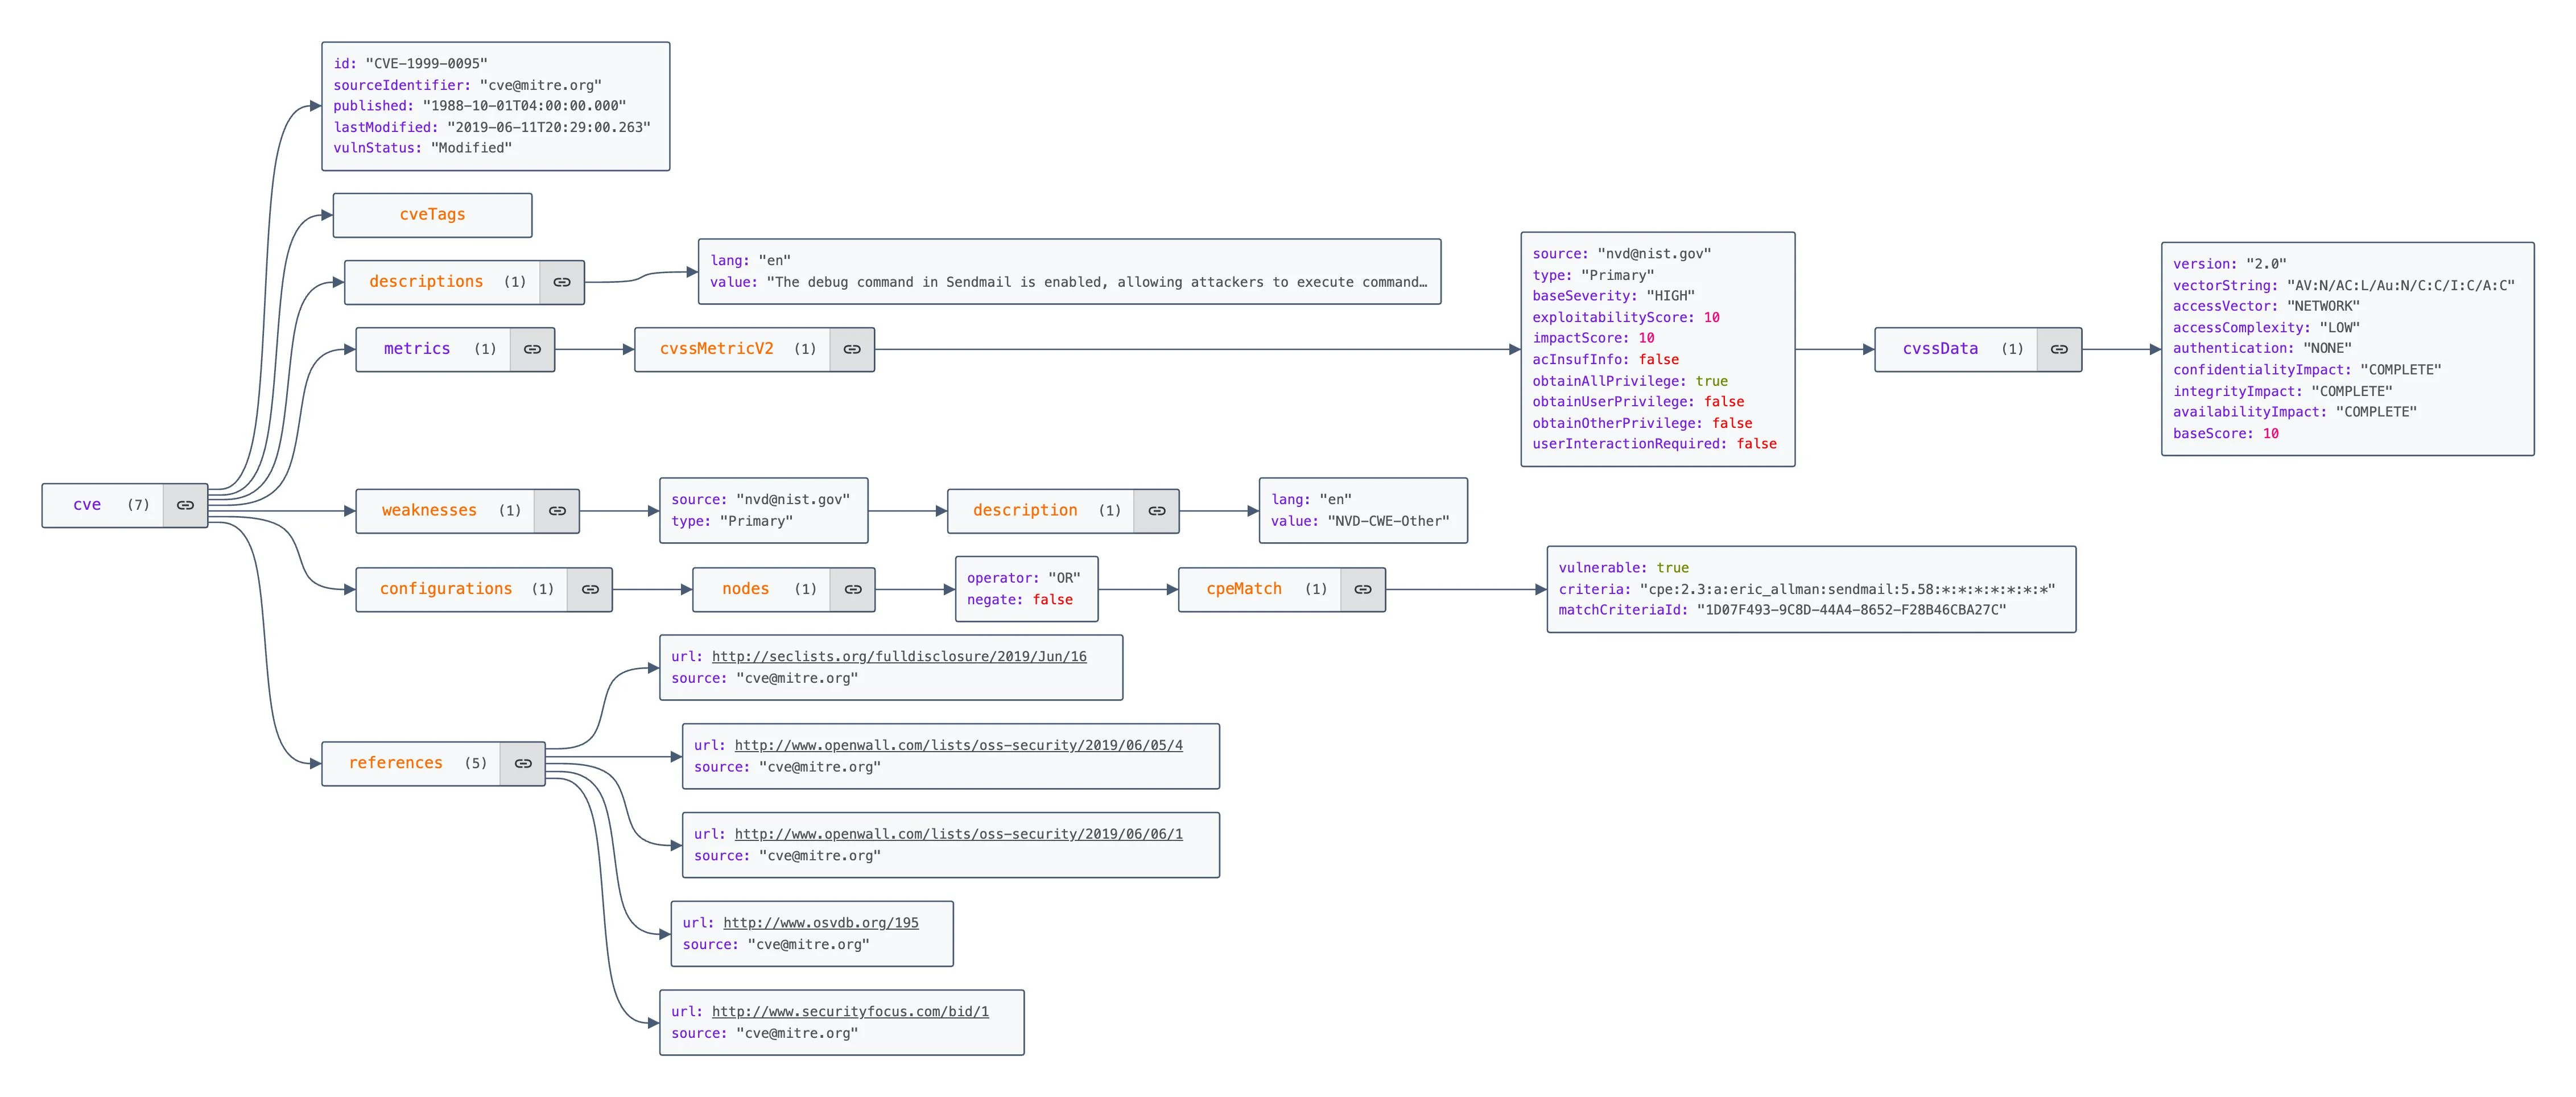Viewport: 2576px width, 1097px height.
Task: Click the obtainOtherPrivilege false value
Action: 1732,424
